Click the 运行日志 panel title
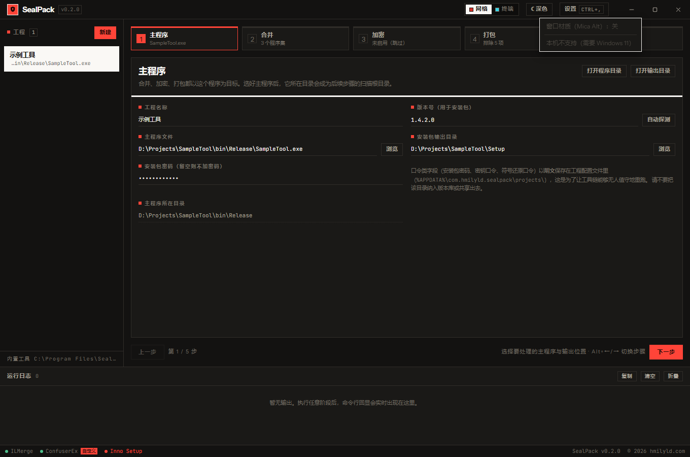Viewport: 690px width, 457px height. pos(19,376)
